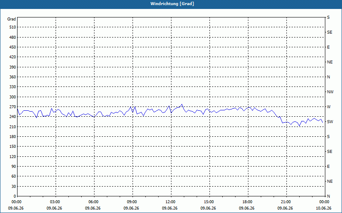Image resolution: width=342 pixels, height=213 pixels.
Task: Click the NW compass label
Action: click(x=330, y=92)
